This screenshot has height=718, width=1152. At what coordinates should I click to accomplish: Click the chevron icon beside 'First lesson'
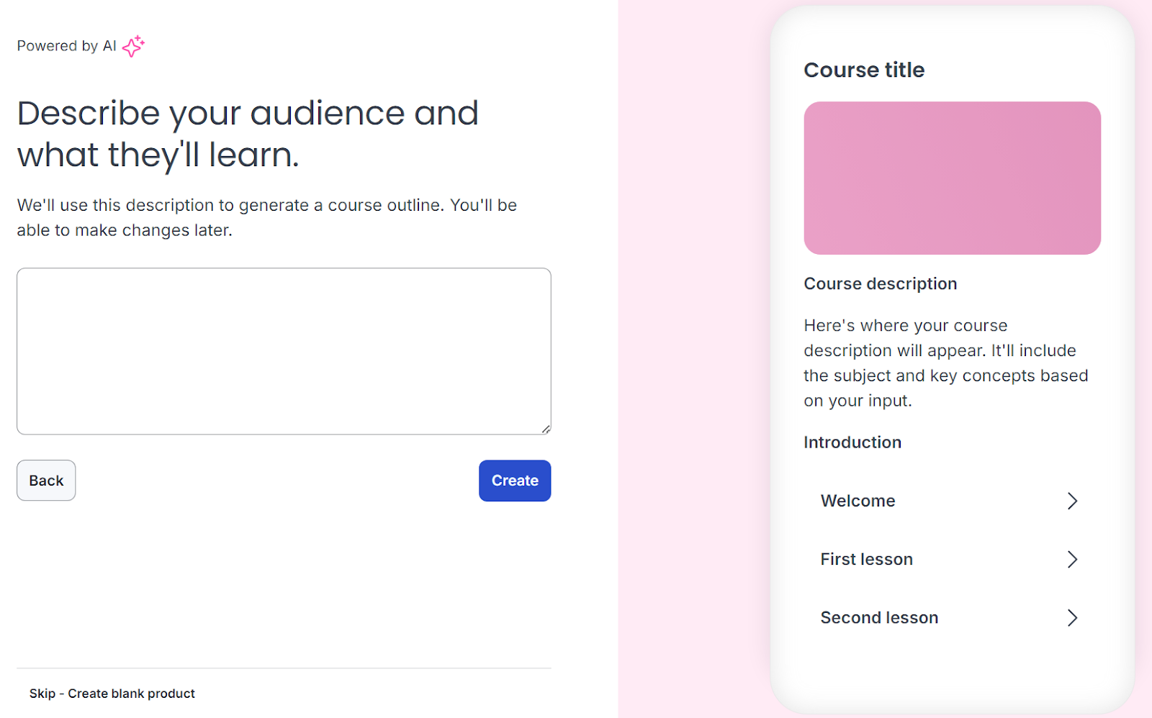click(x=1072, y=559)
